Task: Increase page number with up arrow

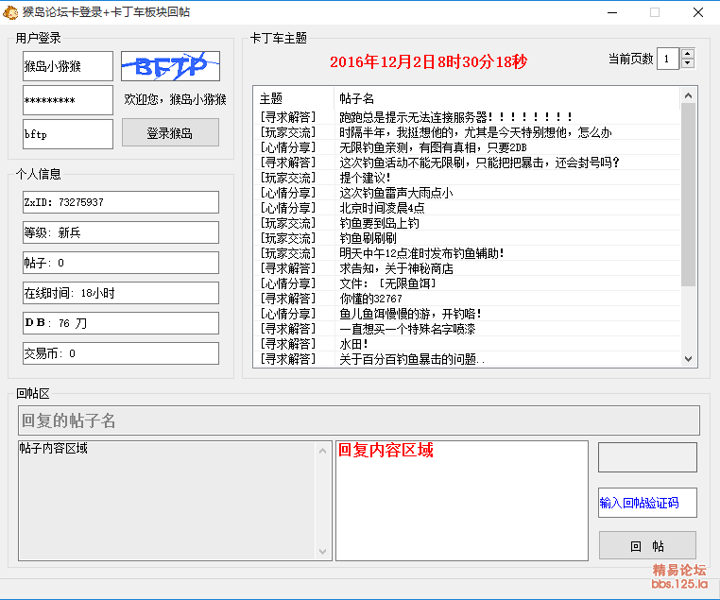Action: point(687,54)
